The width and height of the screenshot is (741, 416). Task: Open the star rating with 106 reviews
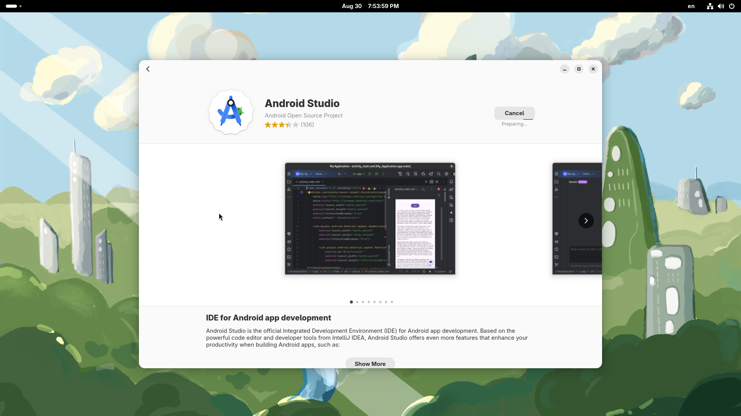(289, 125)
